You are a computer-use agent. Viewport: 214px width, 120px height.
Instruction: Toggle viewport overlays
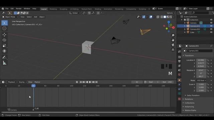pyautogui.click(x=151, y=17)
